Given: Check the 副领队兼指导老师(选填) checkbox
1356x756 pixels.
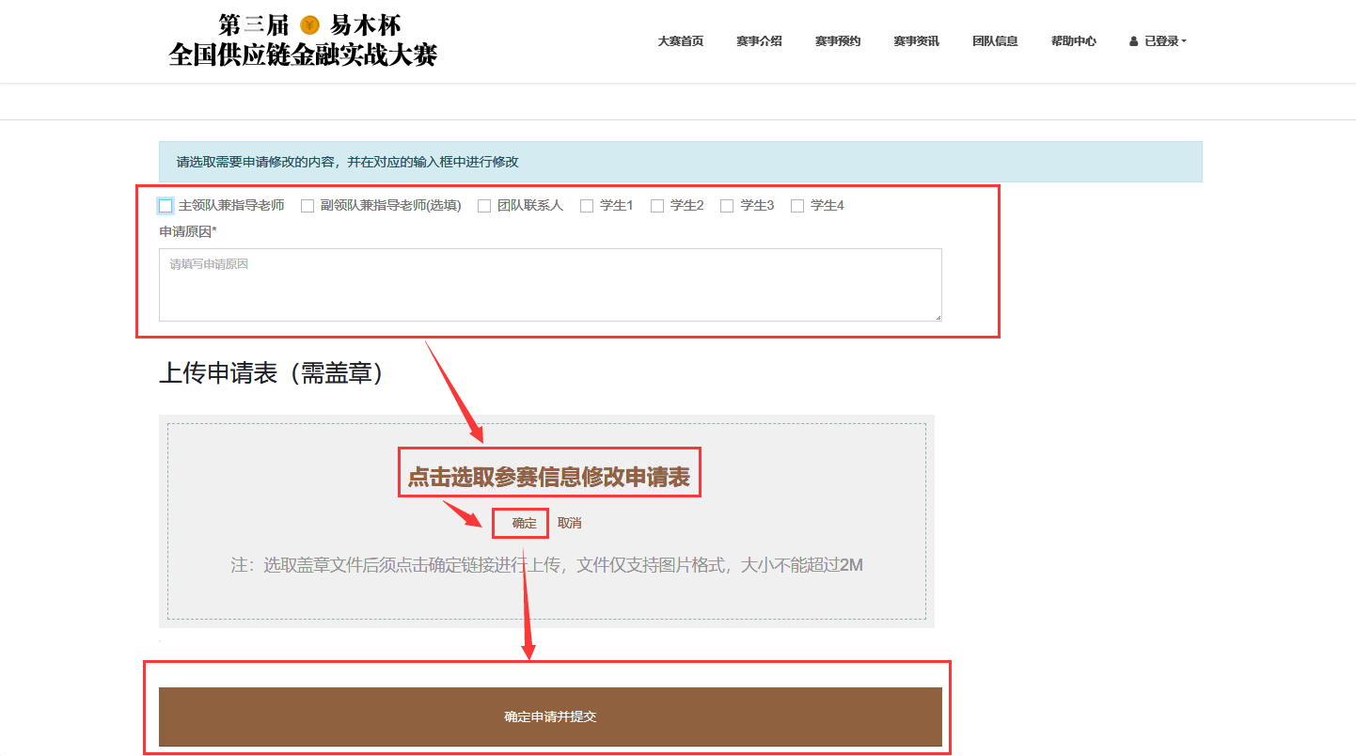Looking at the screenshot, I should coord(307,206).
